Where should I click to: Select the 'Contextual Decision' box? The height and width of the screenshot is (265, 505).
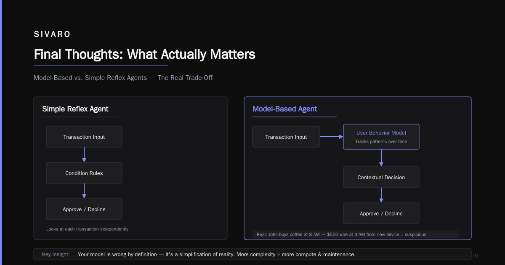(381, 177)
